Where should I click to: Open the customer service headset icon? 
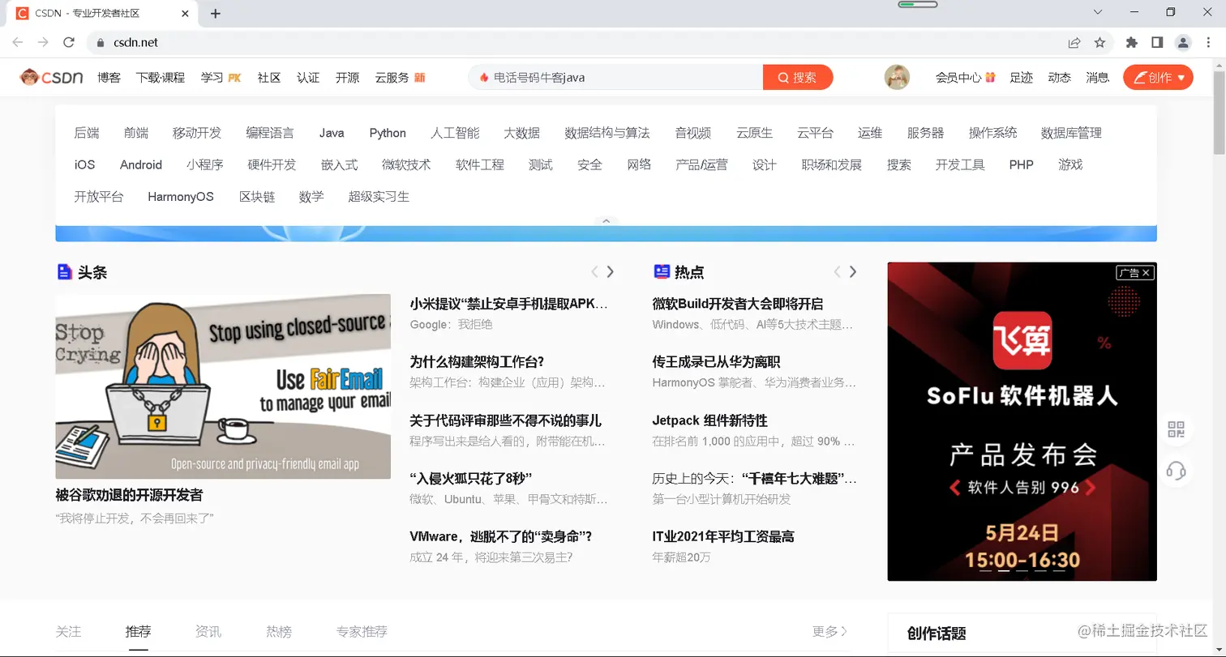tap(1176, 470)
